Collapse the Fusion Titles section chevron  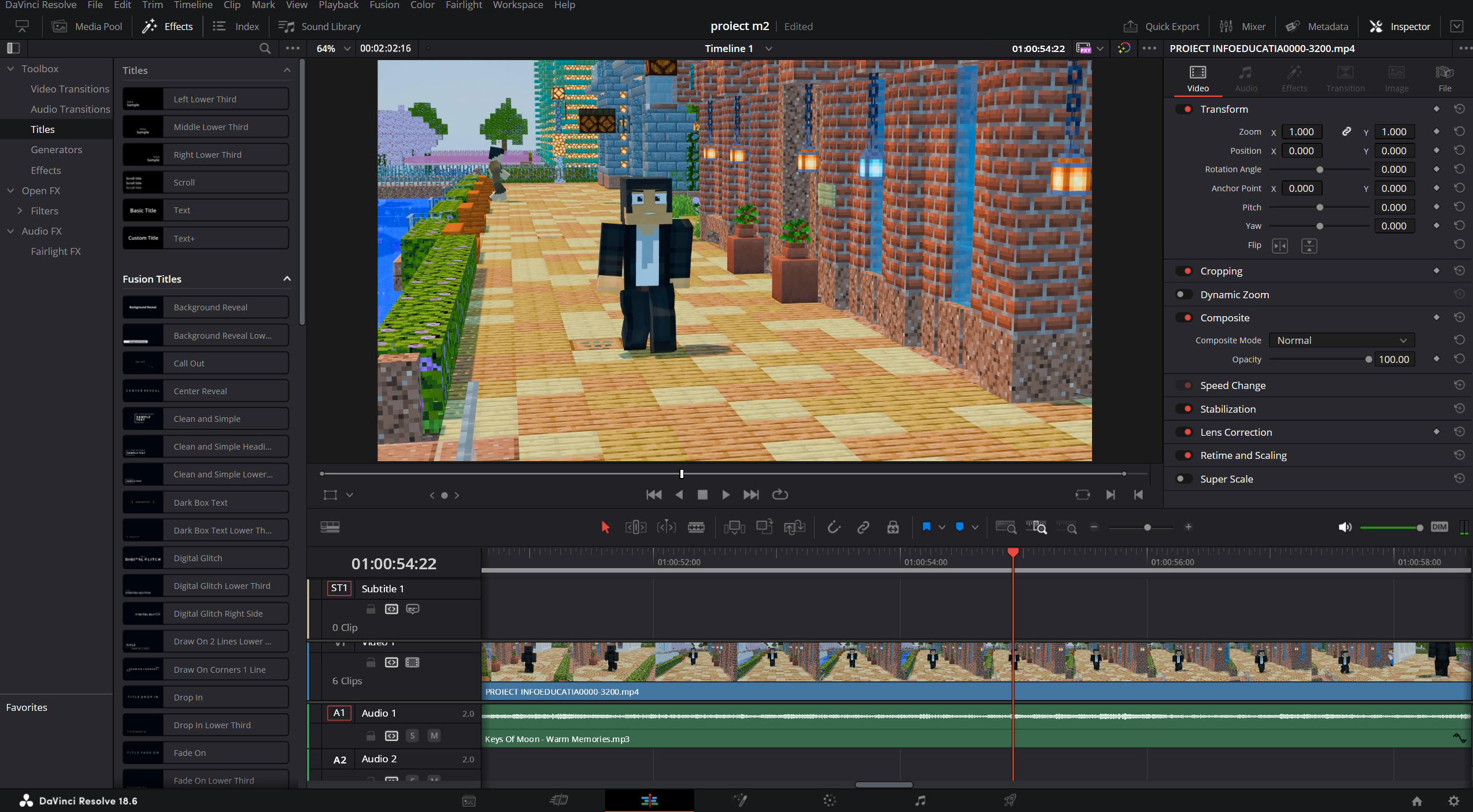(x=287, y=279)
